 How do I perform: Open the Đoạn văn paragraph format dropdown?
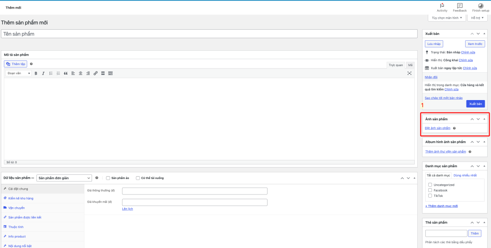coord(18,73)
